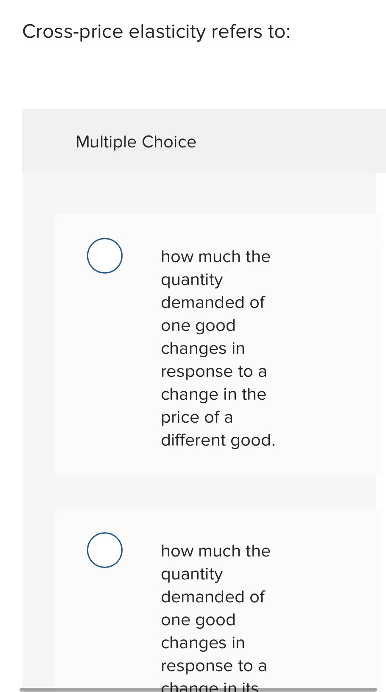Click the Multiple Choice label text
Screen dimensions: 386x692
[136, 141]
